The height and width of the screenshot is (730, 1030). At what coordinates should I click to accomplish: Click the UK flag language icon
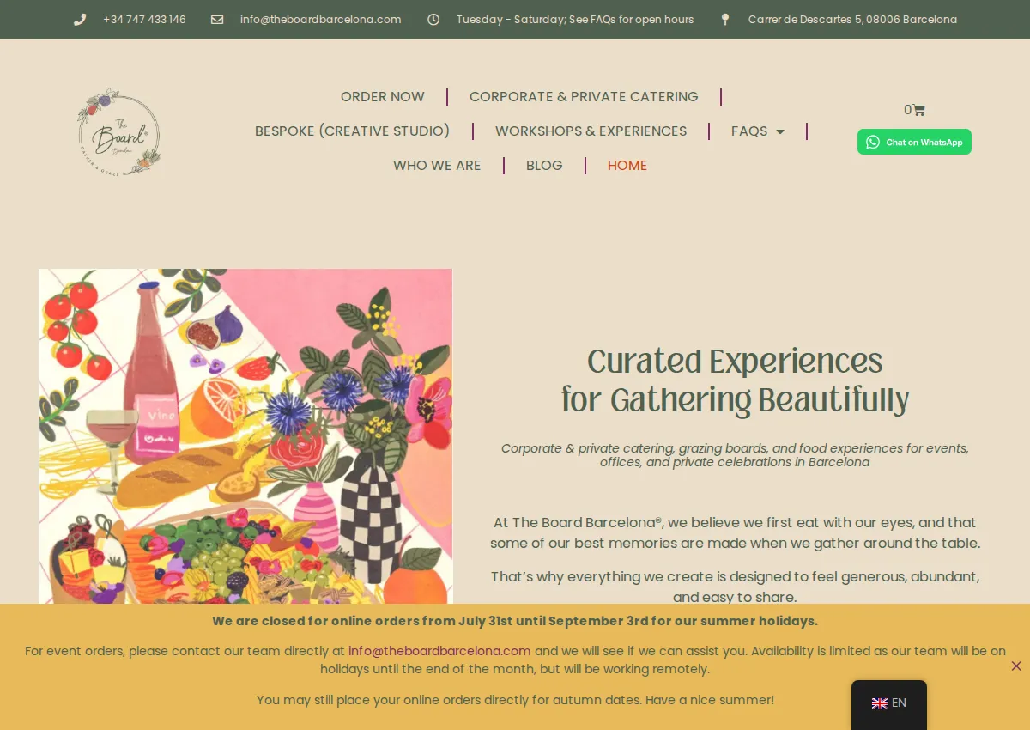tap(880, 703)
